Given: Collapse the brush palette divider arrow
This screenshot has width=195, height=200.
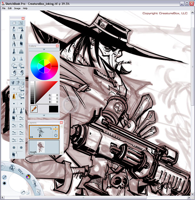Looking at the screenshot, I should tap(18, 78).
